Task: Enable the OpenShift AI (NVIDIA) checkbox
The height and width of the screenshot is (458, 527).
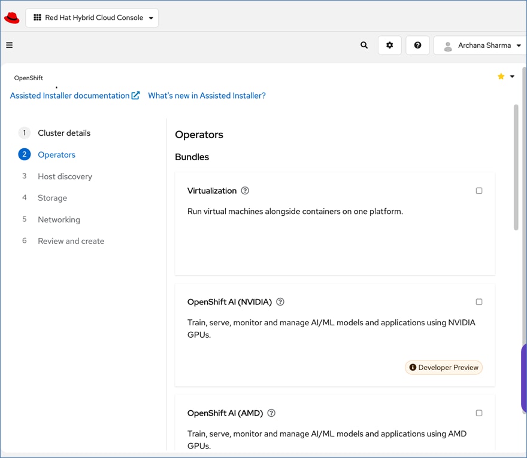Action: (479, 301)
